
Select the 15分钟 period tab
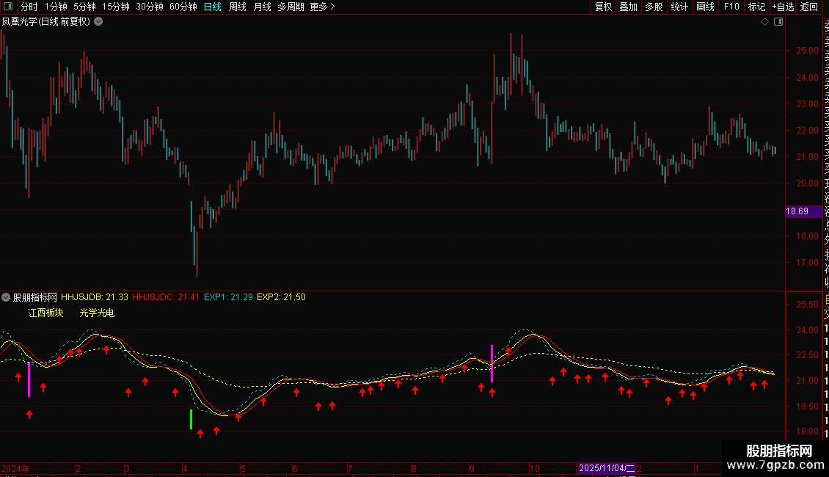pyautogui.click(x=116, y=7)
